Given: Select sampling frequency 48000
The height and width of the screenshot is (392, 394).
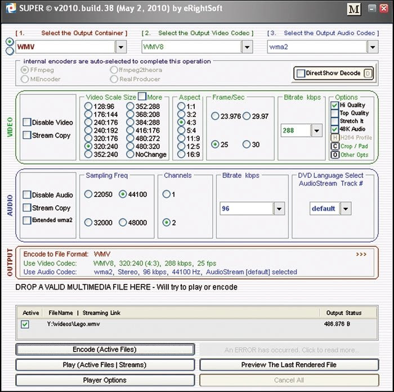Looking at the screenshot, I should (x=123, y=223).
